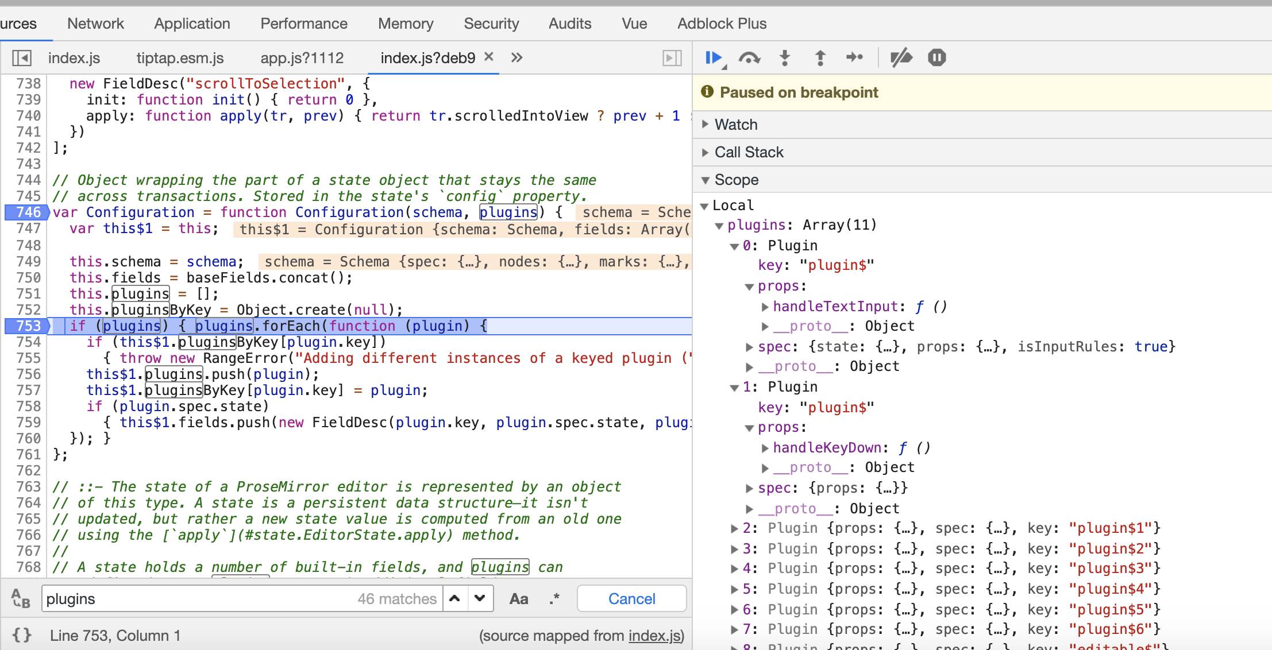Expand plugin 2 with key plugin$1
The height and width of the screenshot is (650, 1272).
click(x=734, y=528)
